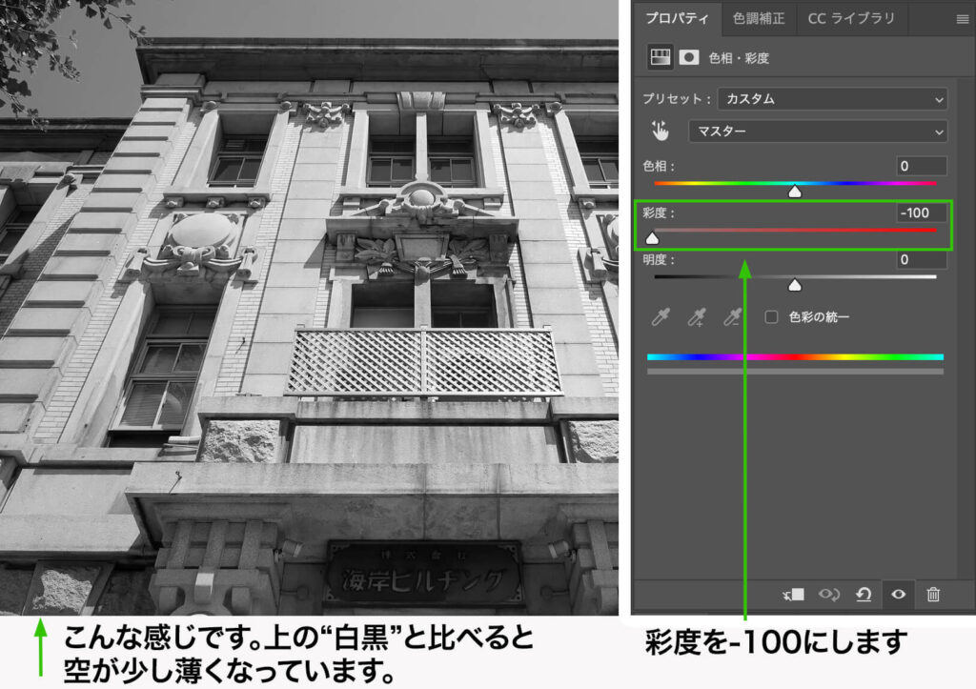Reset adjustment to defaults icon
The image size is (976, 689).
pos(864,595)
